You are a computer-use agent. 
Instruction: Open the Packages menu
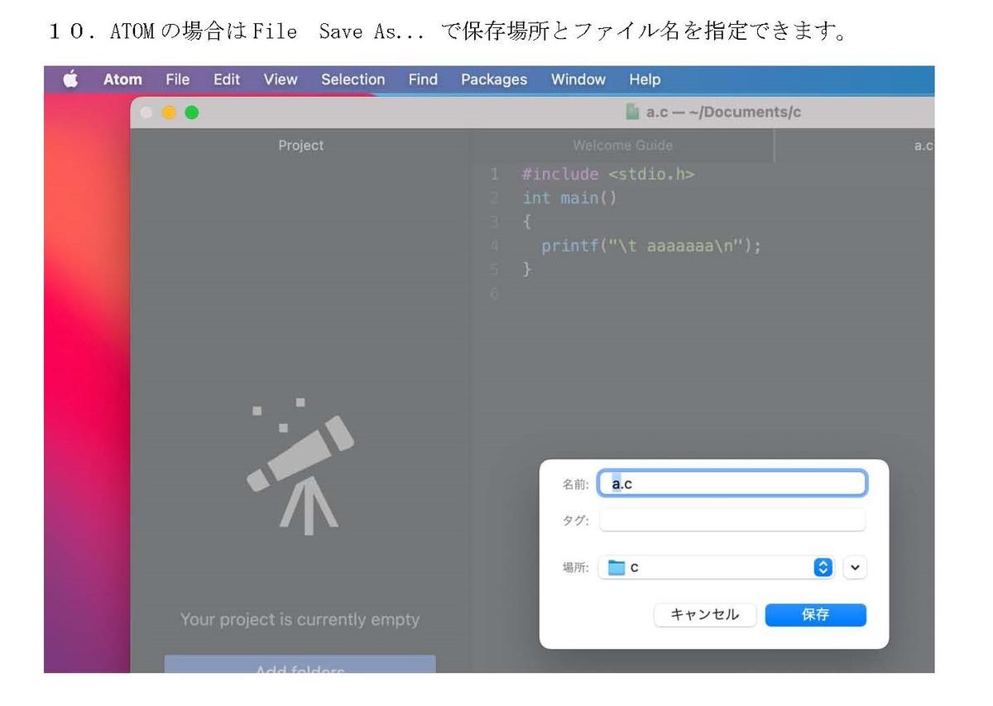(x=493, y=79)
